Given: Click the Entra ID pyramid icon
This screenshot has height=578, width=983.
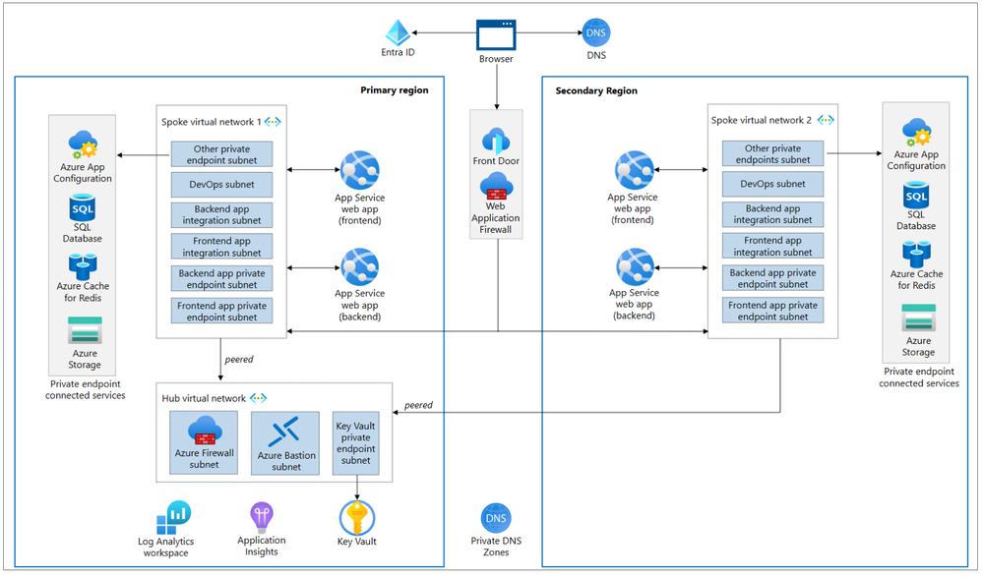Looking at the screenshot, I should point(398,32).
